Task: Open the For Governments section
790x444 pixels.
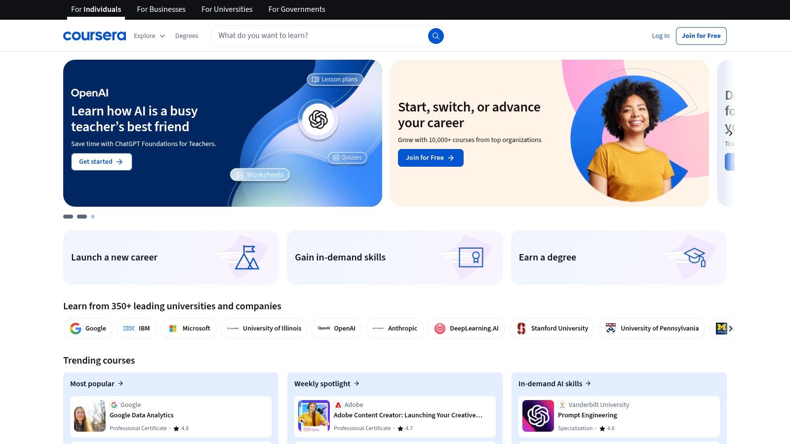Action: (296, 9)
